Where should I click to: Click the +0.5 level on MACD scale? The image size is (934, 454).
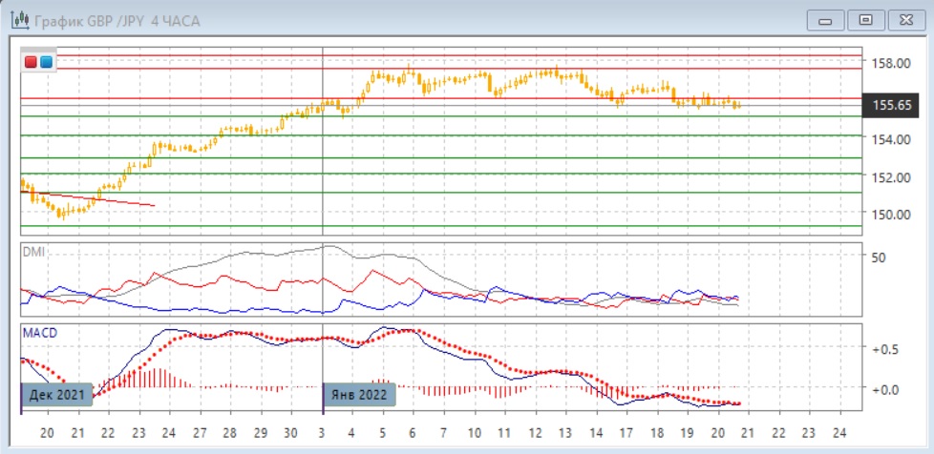click(885, 349)
